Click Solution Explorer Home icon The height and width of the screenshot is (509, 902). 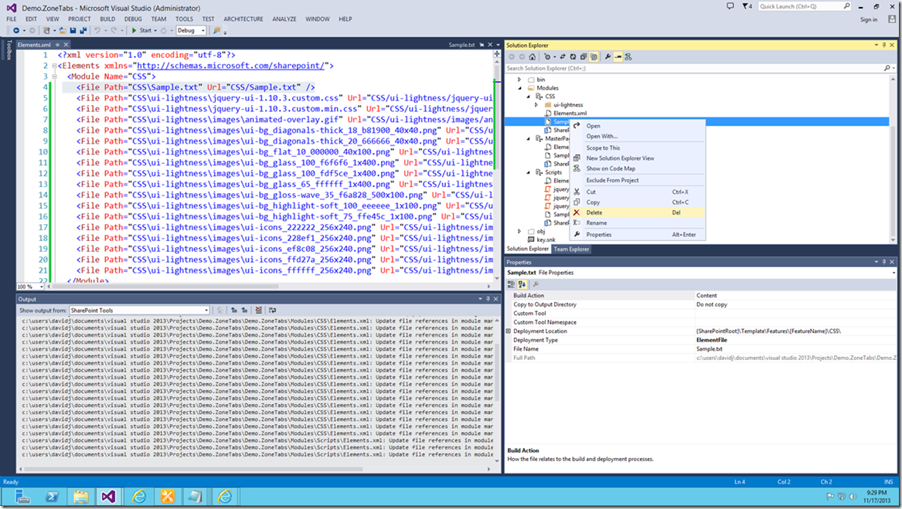(532, 57)
